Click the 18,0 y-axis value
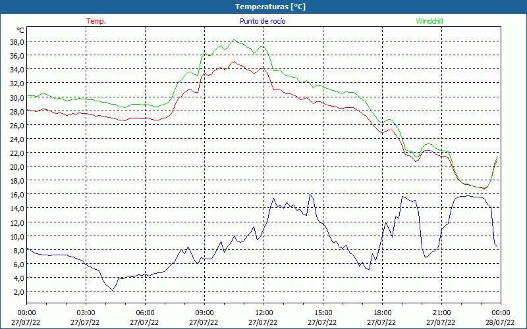This screenshot has height=329, width=527. [x=18, y=180]
